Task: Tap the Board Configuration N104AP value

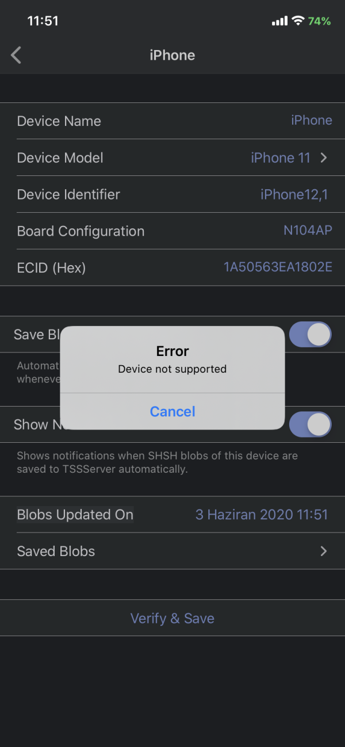Action: 308,231
